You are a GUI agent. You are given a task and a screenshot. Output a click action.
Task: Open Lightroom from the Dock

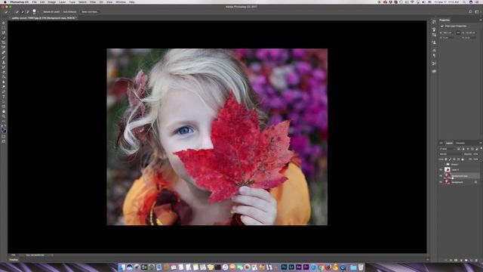[291, 267]
